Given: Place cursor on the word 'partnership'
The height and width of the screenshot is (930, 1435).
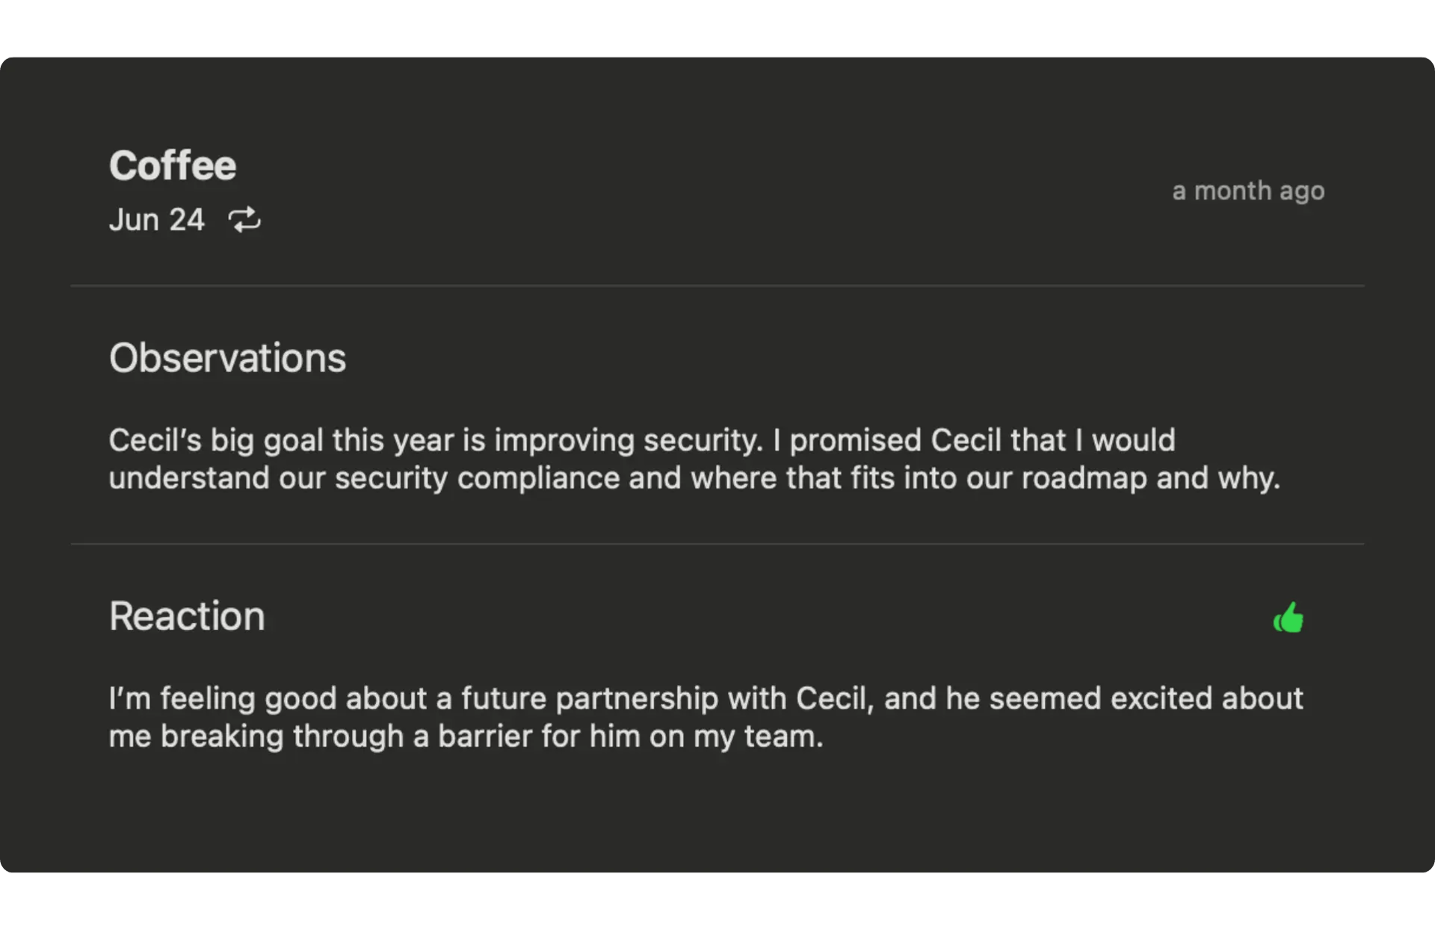Looking at the screenshot, I should pos(637,699).
